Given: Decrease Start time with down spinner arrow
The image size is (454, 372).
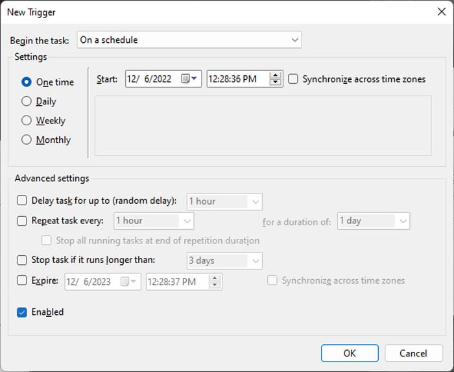Looking at the screenshot, I should pos(275,82).
